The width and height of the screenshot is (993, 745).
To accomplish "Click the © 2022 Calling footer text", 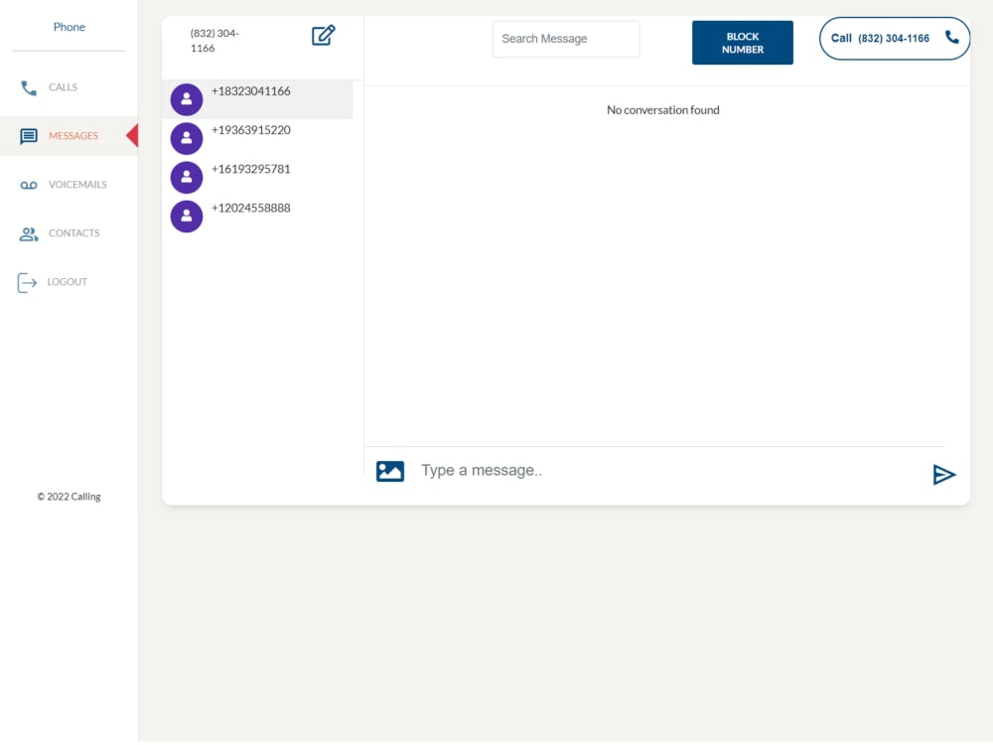I will click(69, 496).
